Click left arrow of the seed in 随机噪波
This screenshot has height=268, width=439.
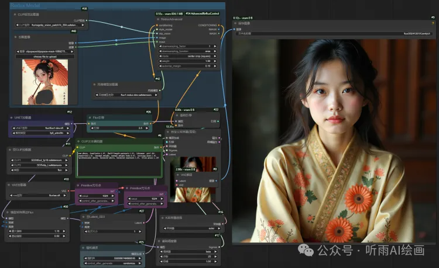click(85, 259)
